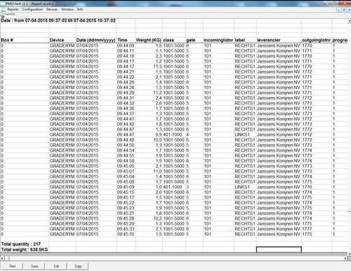Minimize the inner report child window
351x271 pixels.
point(339,10)
